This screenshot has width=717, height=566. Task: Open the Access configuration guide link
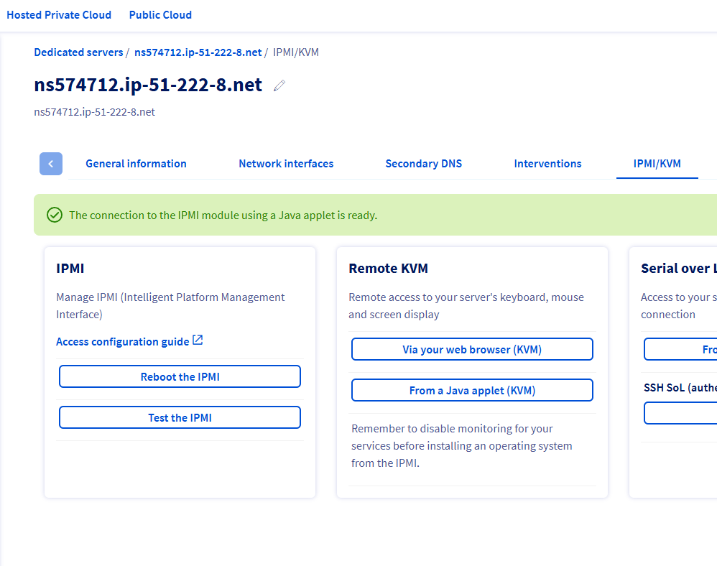click(x=123, y=341)
